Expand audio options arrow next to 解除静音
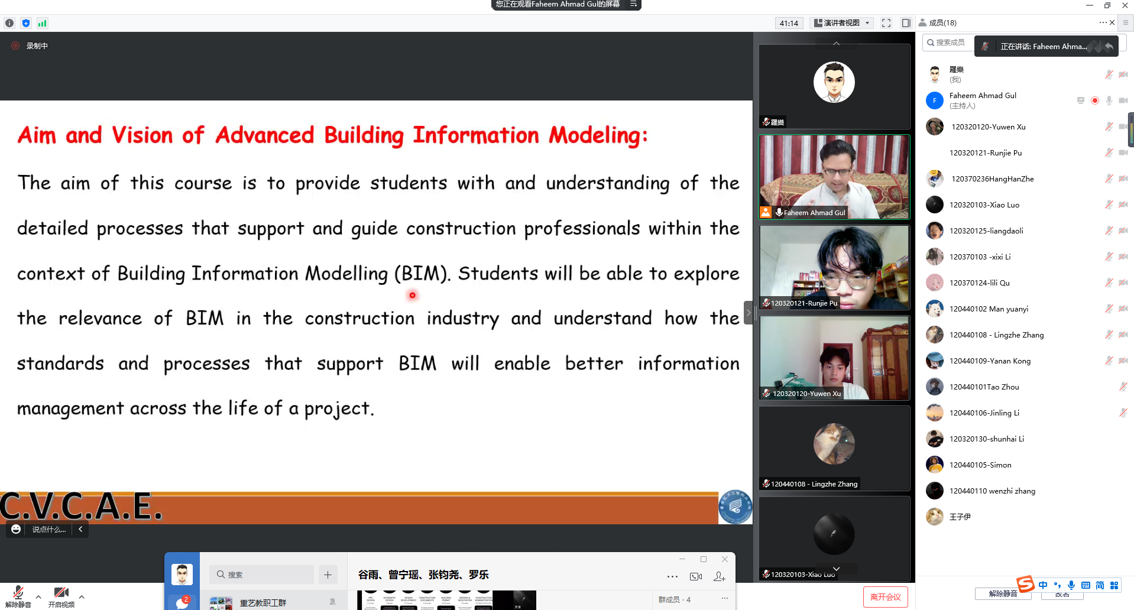This screenshot has width=1134, height=610. (x=38, y=597)
